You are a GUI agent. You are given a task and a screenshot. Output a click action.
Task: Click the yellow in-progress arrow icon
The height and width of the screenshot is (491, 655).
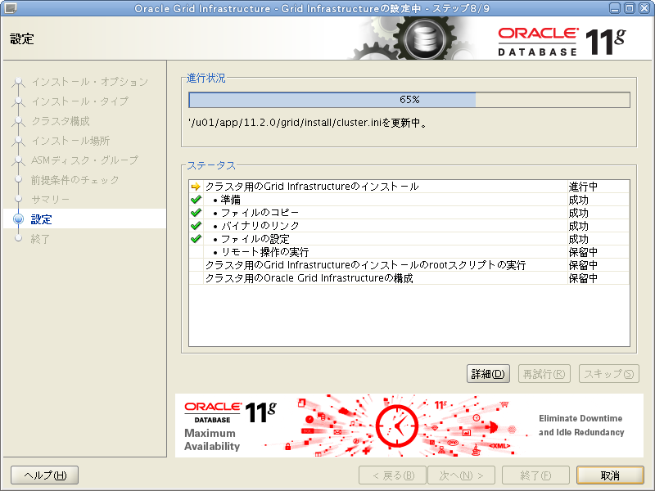coord(196,187)
